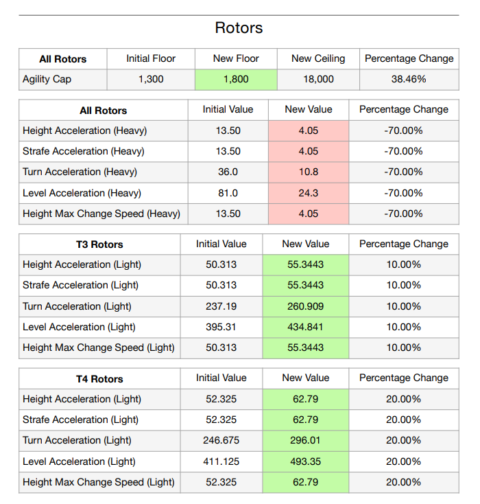
Task: Click the red 10.8 Turn Acceleration cell
Action: (309, 172)
